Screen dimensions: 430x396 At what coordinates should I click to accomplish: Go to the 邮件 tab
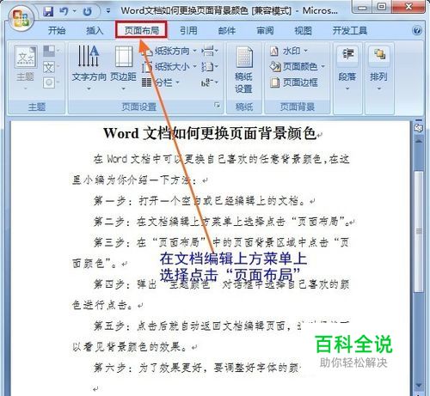[x=226, y=30]
